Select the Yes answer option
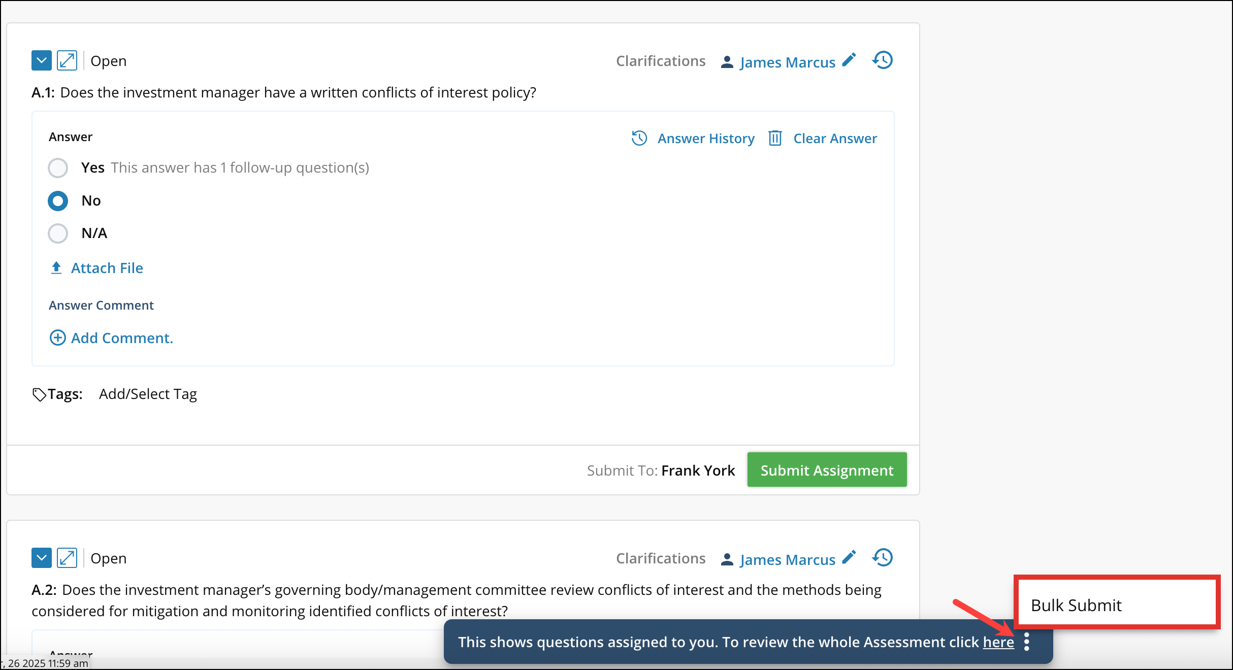This screenshot has height=670, width=1233. [x=58, y=167]
